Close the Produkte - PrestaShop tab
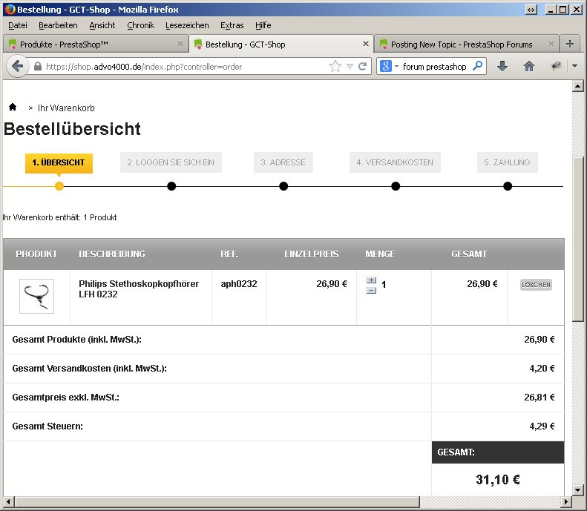The width and height of the screenshot is (587, 511). [180, 44]
